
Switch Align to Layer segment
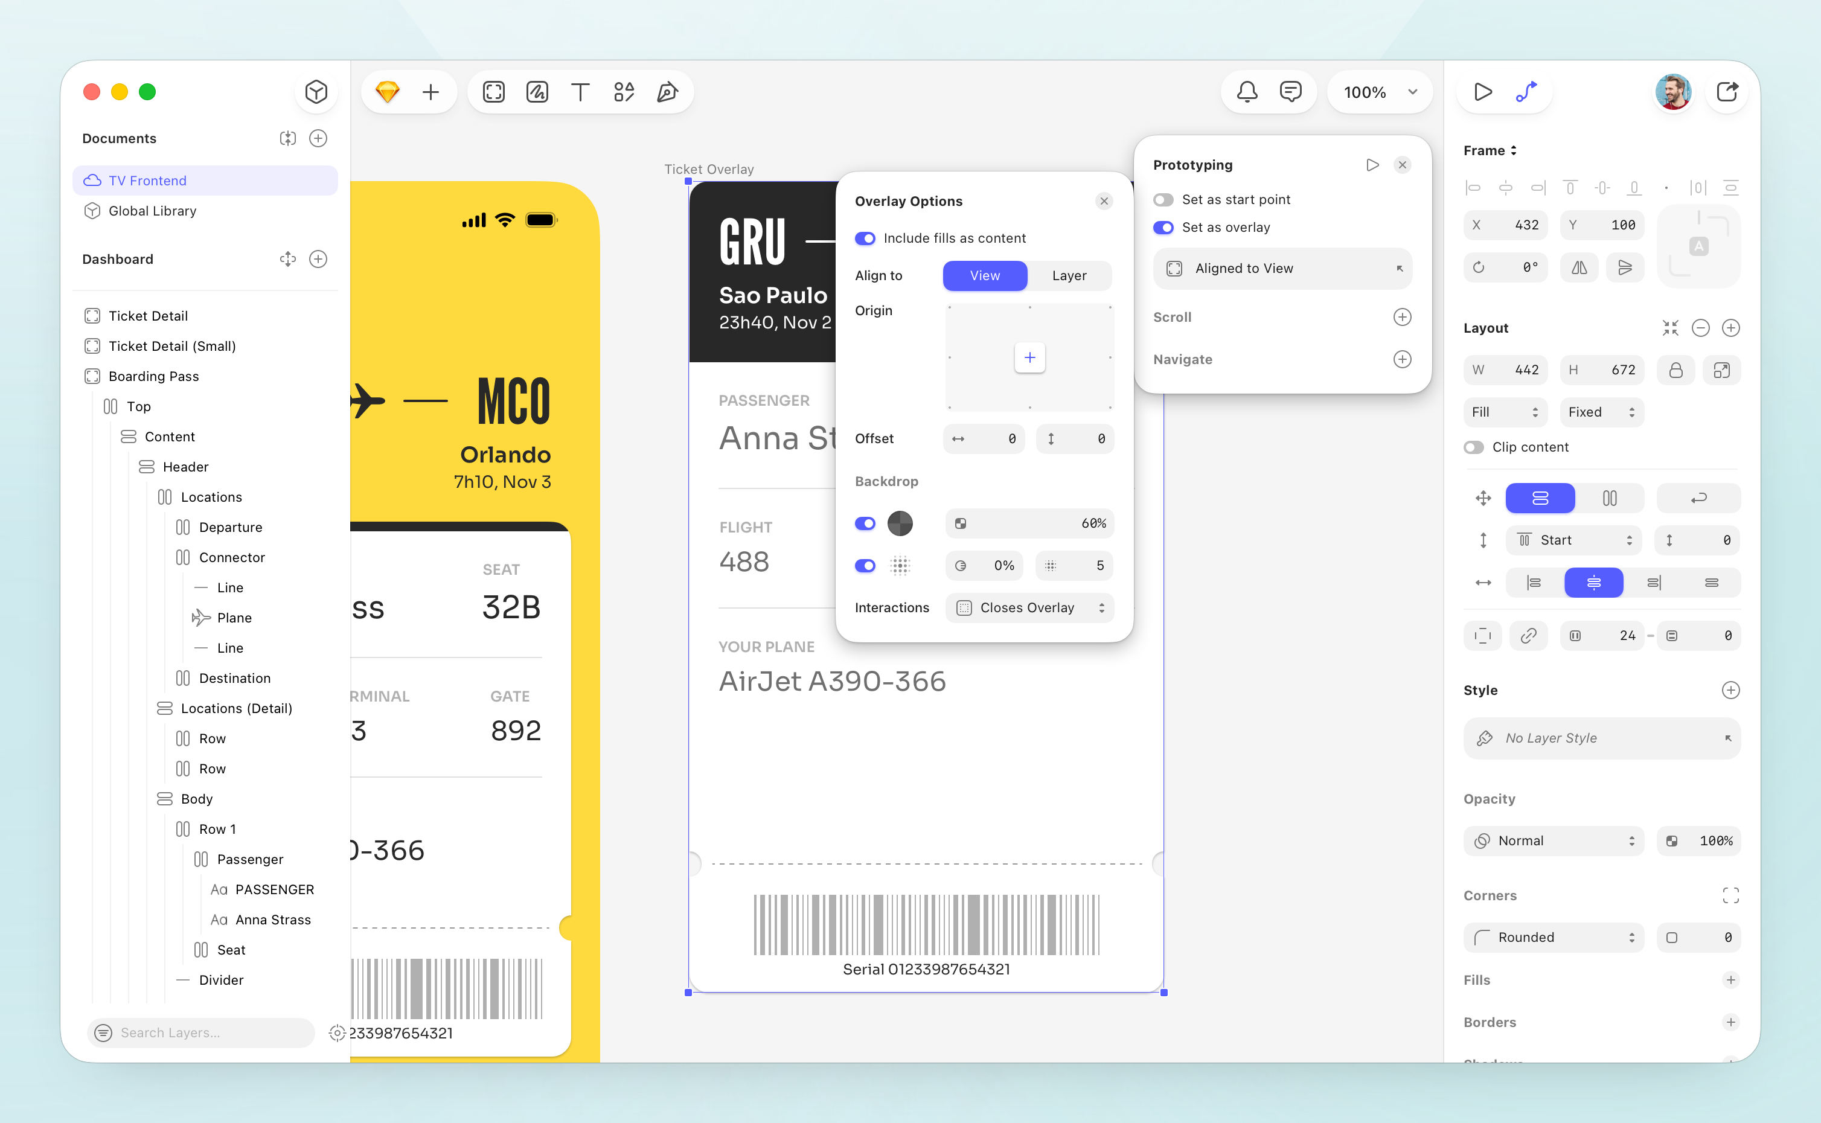click(1069, 275)
